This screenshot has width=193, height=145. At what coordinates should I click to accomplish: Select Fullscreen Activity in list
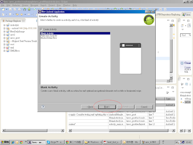click(49, 36)
